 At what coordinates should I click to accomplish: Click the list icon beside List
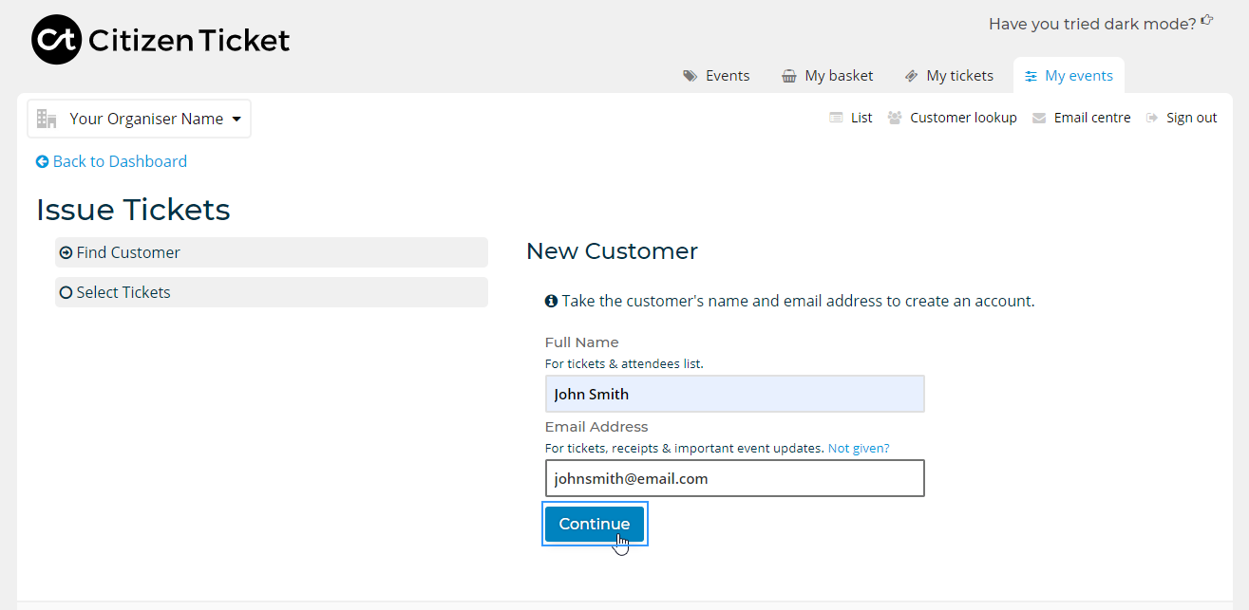click(x=836, y=118)
